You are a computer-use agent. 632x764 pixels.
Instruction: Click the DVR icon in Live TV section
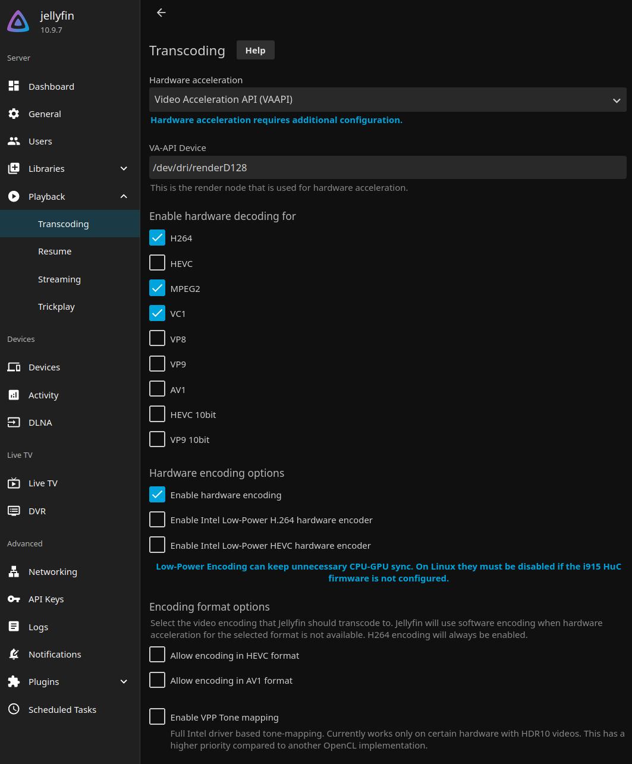tap(14, 511)
